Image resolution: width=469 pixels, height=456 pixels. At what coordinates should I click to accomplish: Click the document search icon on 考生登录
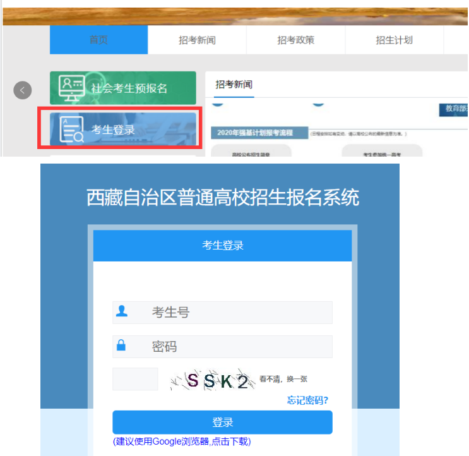pyautogui.click(x=71, y=129)
